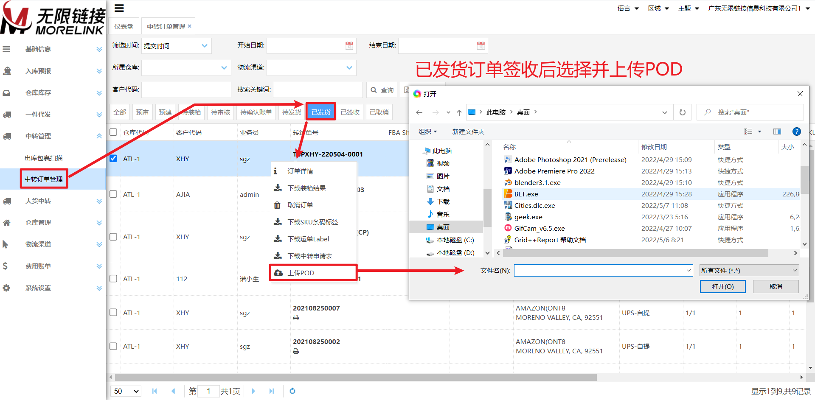
Task: Choose 取消订单 from the context menu
Action: [x=314, y=205]
